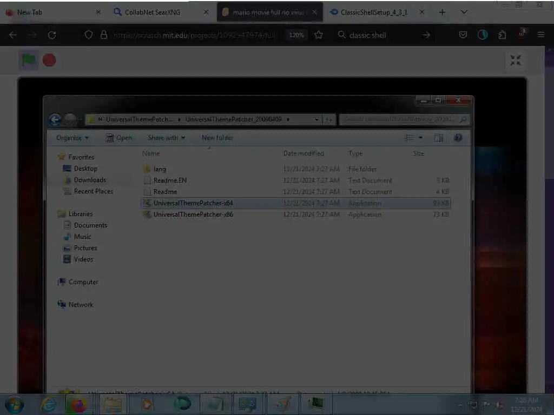Click the Scratch green flag button
This screenshot has width=554, height=415.
(x=29, y=61)
